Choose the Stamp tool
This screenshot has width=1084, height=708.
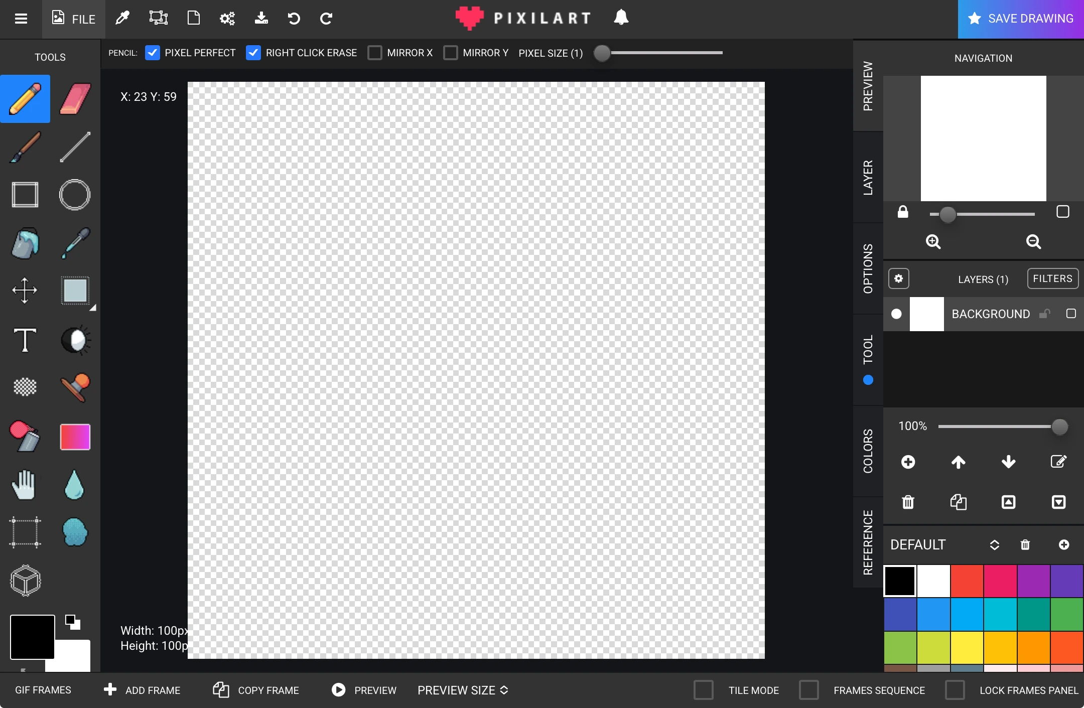[75, 387]
